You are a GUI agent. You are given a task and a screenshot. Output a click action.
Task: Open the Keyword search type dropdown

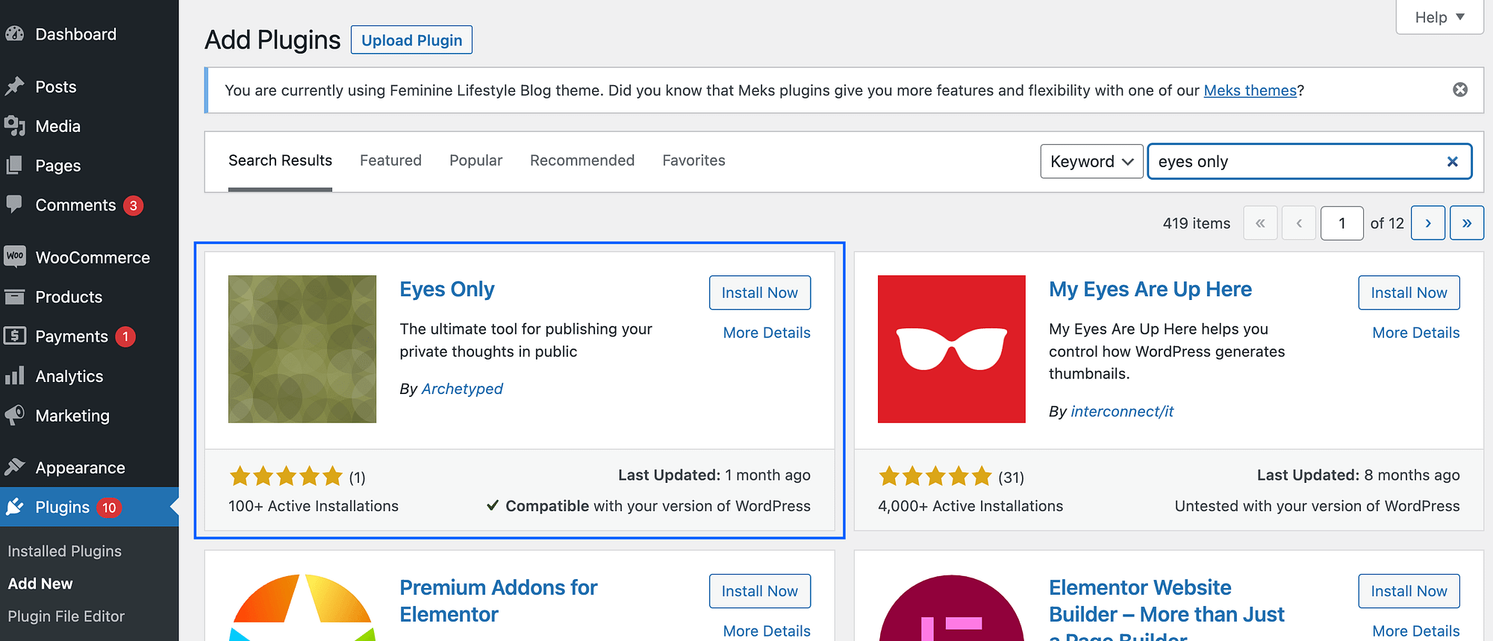1091,161
